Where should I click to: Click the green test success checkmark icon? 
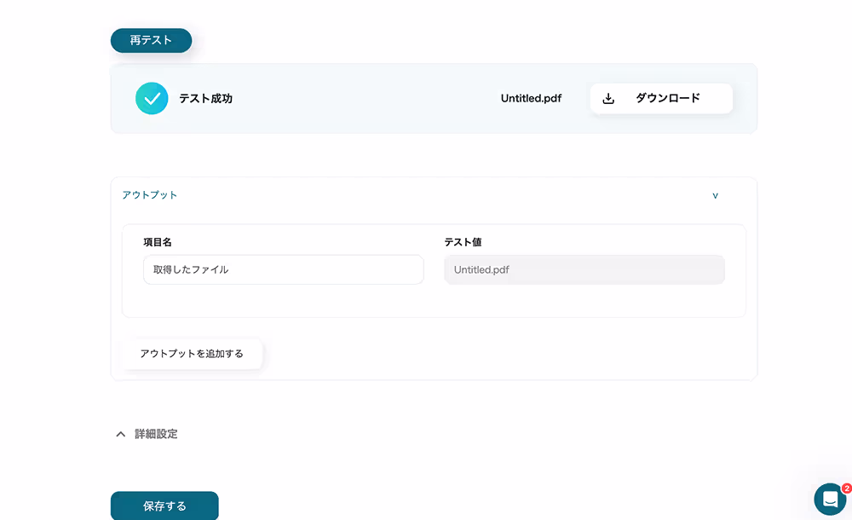click(x=152, y=98)
